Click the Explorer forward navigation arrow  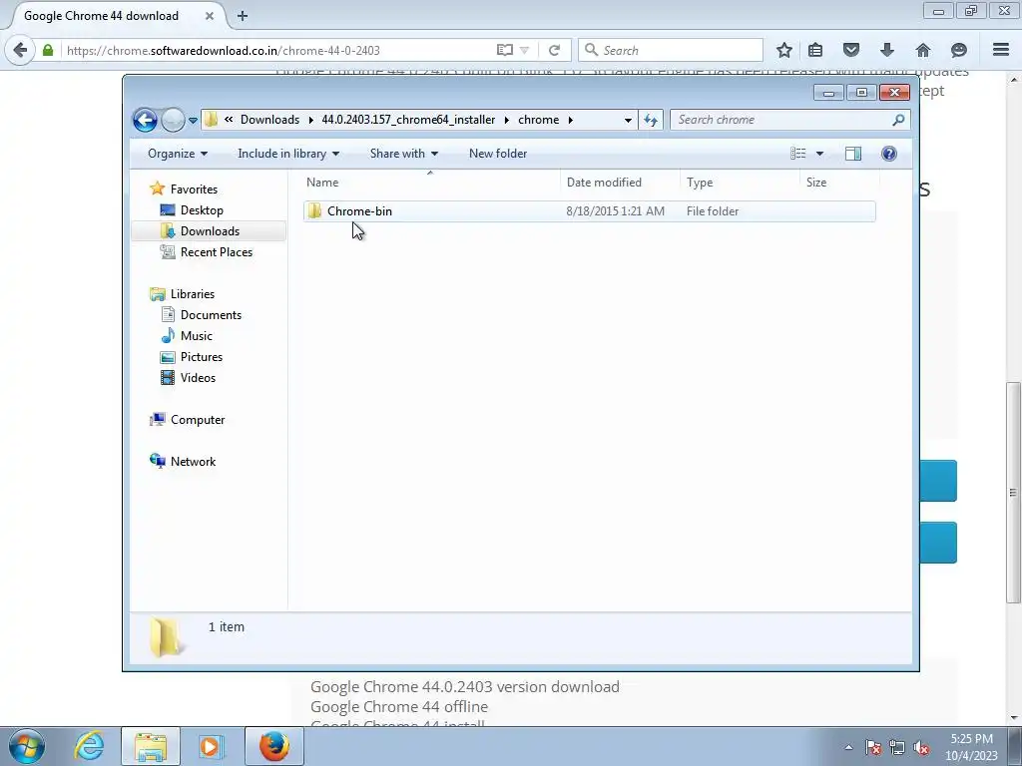[x=173, y=120]
